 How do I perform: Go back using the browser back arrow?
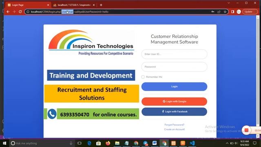(8, 12)
